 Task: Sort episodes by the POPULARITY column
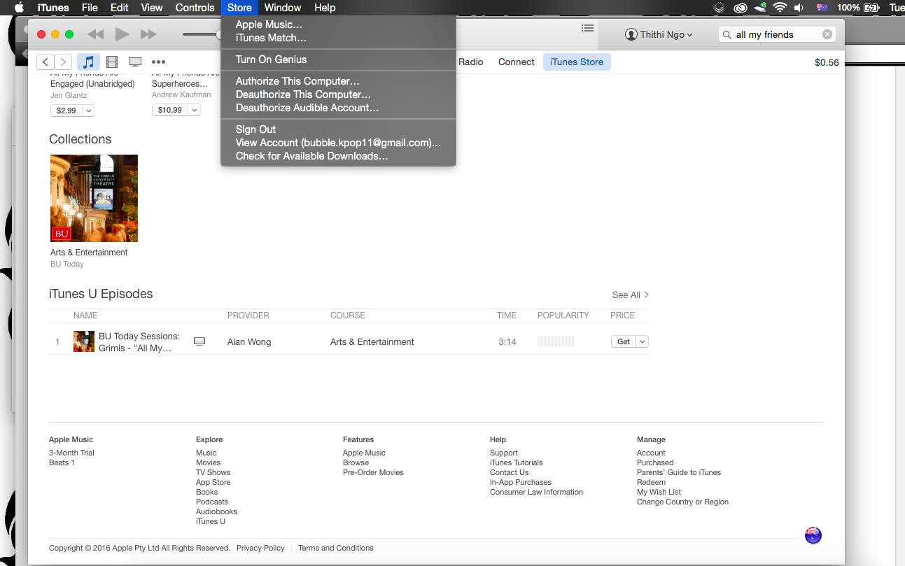click(x=563, y=316)
